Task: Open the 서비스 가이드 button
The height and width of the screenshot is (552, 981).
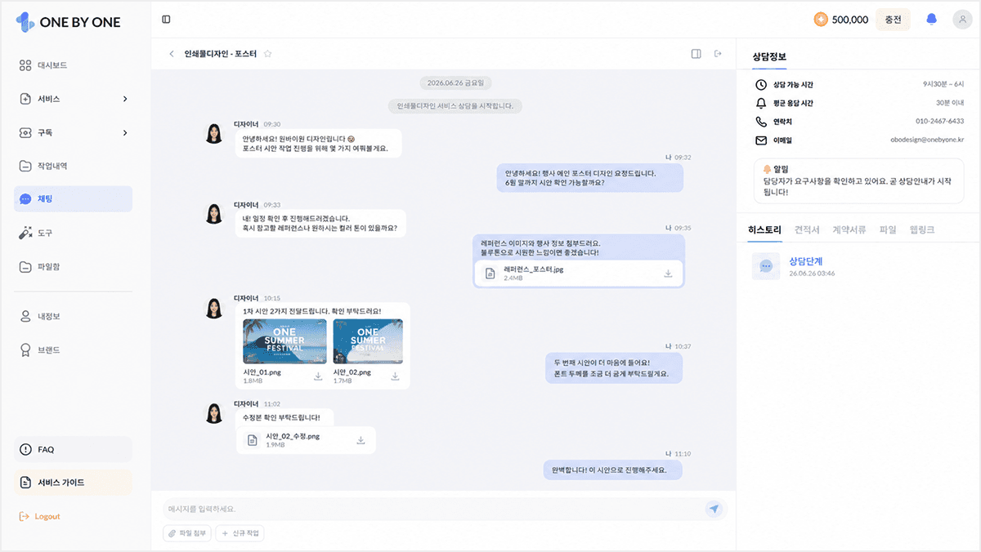Action: point(73,483)
